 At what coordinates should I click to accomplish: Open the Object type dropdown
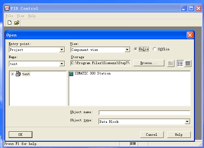point(187,122)
